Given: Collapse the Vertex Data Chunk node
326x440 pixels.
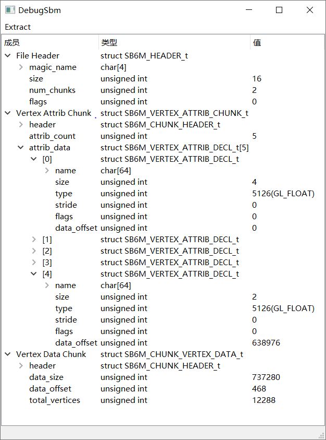Looking at the screenshot, I should coord(8,354).
